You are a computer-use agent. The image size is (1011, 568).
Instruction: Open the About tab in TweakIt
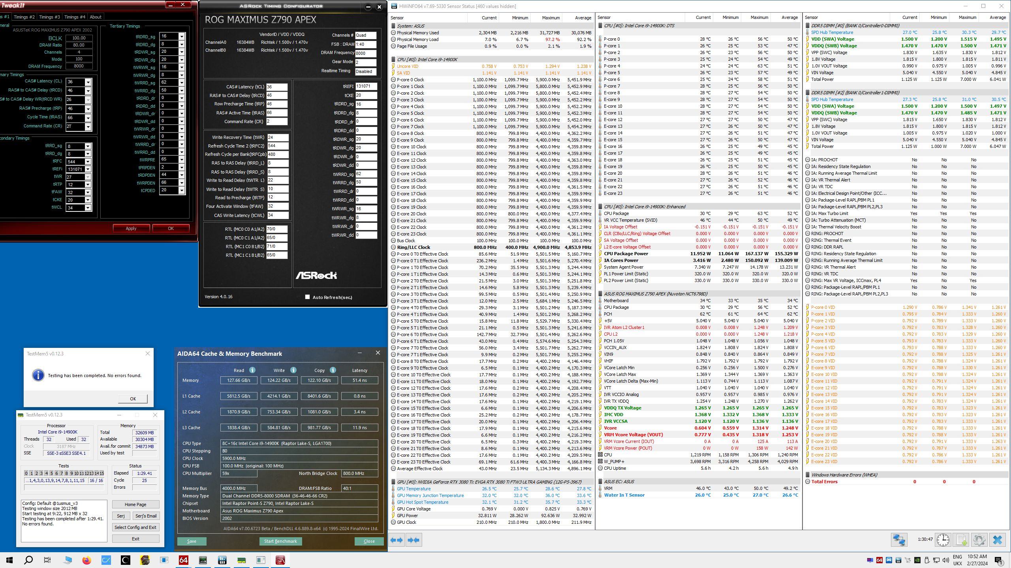pos(96,17)
